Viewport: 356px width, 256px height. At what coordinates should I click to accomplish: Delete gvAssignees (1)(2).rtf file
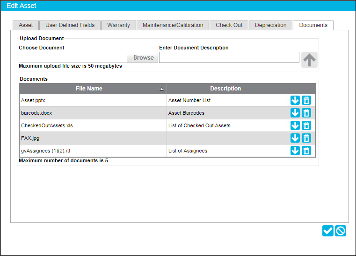306,151
